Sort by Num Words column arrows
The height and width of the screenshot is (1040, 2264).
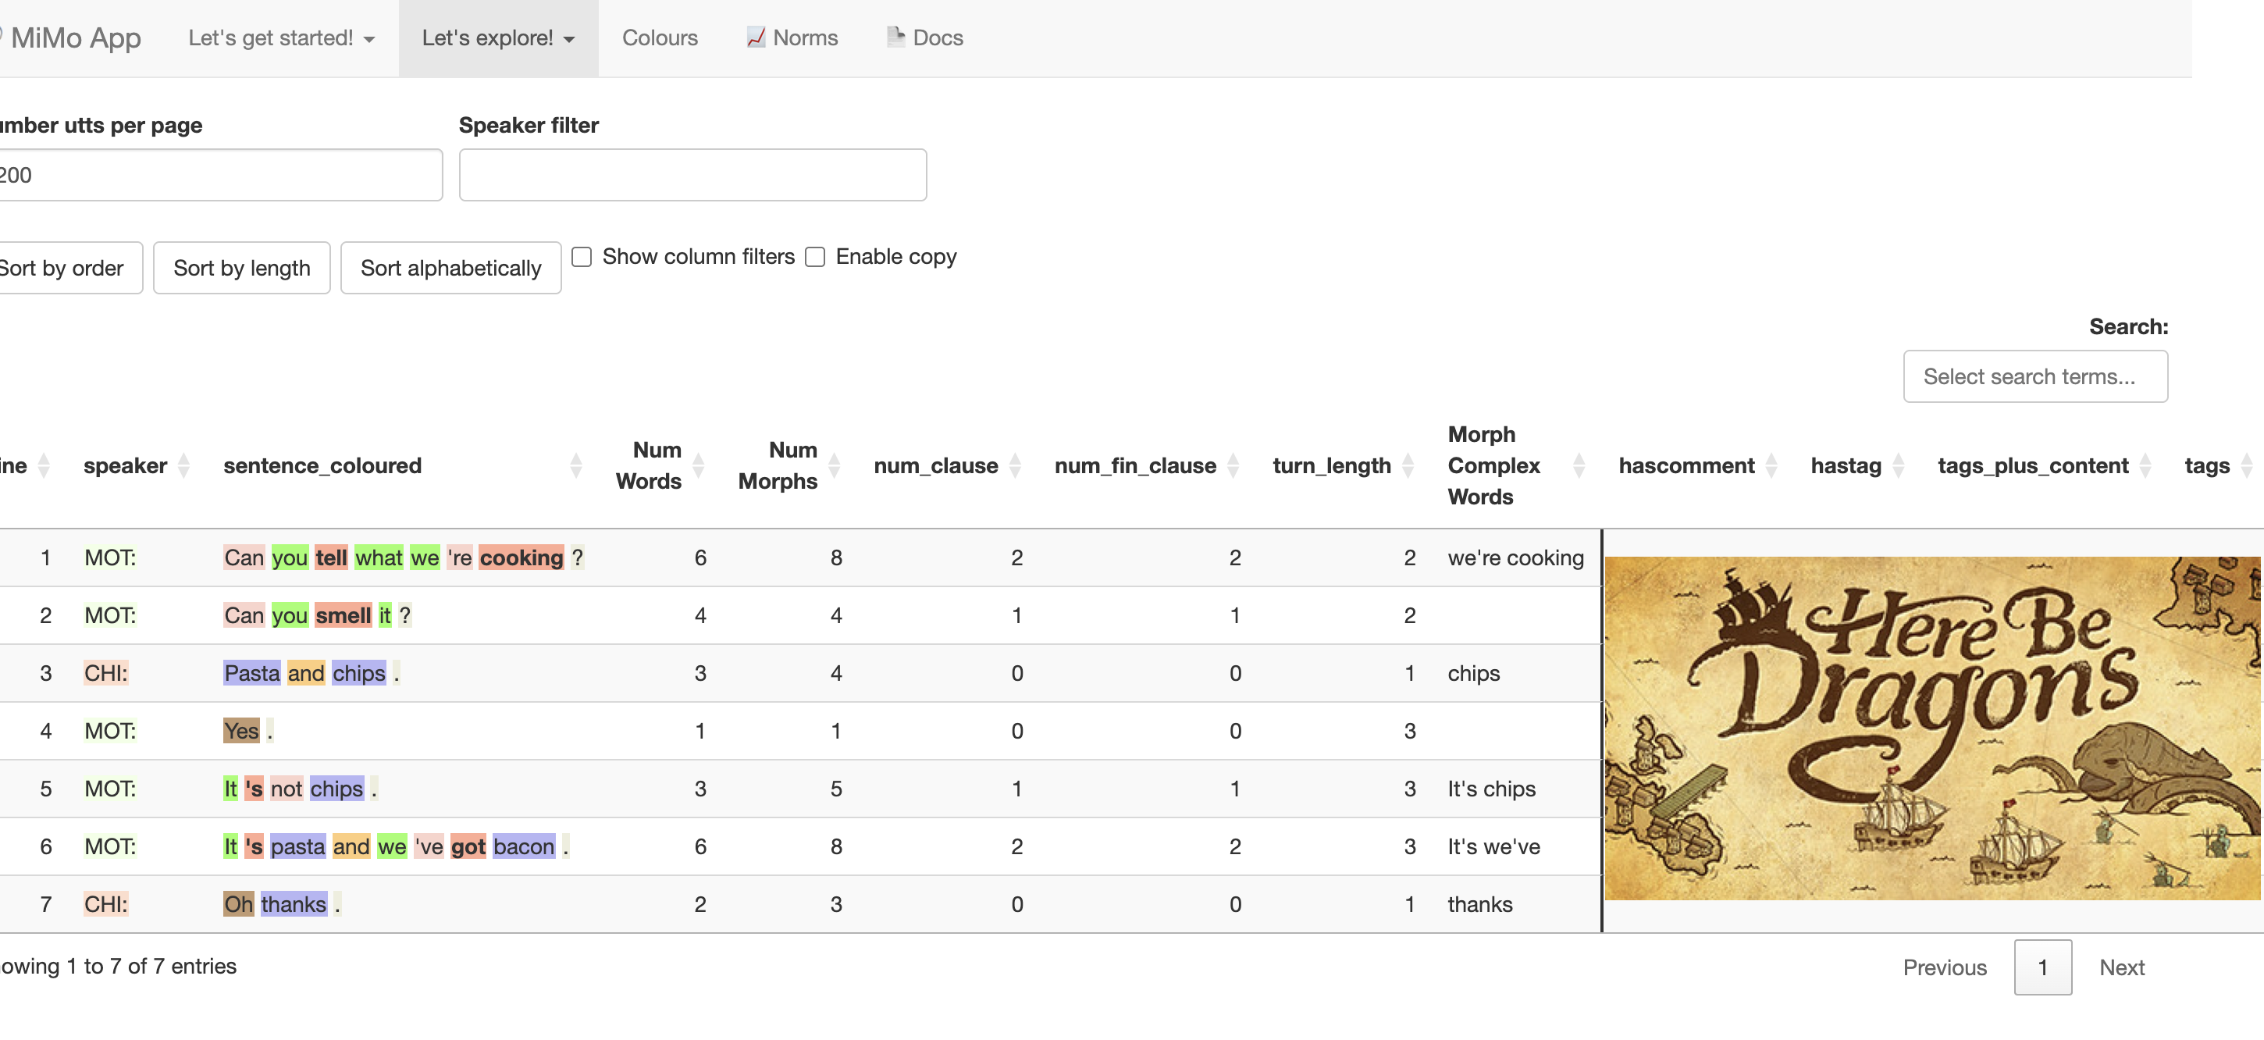click(x=699, y=465)
